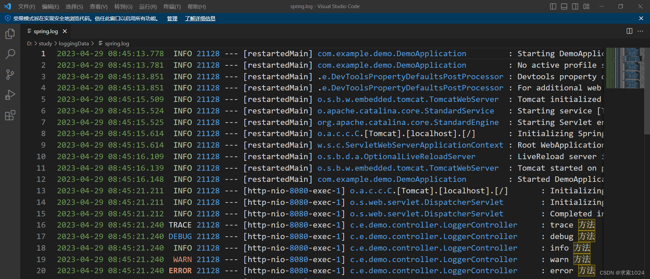Click timestamp 08:45:16.148 on line 12
The height and width of the screenshot is (279, 650).
click(x=136, y=179)
